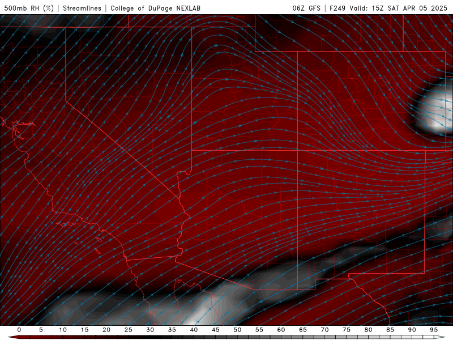Screen dimensions: 453x340
Task: Click the 35 value on color scale
Action: 172,330
